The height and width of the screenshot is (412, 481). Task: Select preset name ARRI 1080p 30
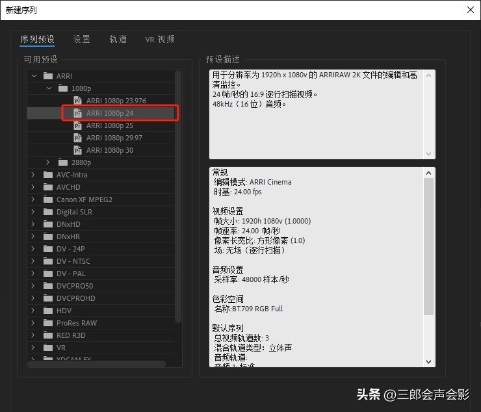[110, 150]
